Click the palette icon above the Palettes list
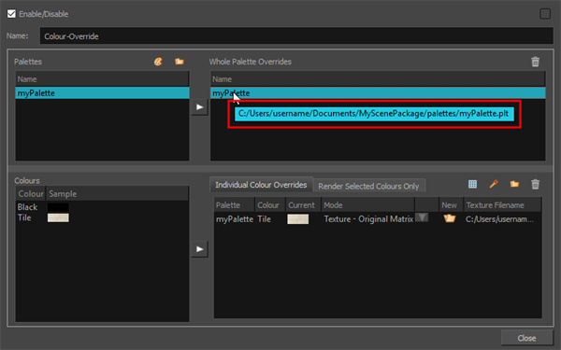The width and height of the screenshot is (561, 350). pos(158,62)
